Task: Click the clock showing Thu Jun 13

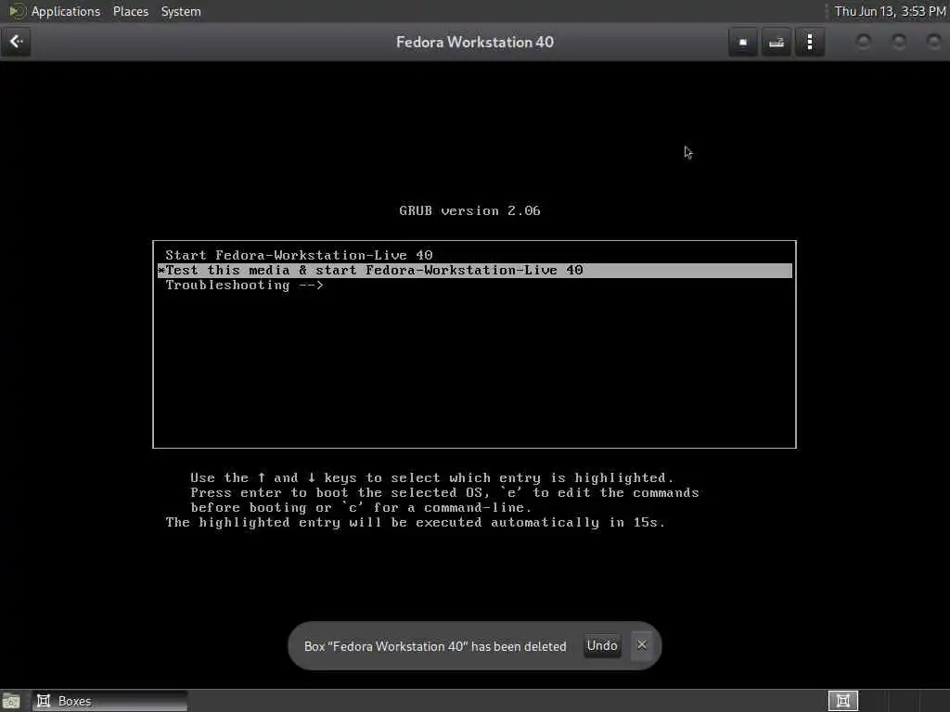Action: coord(890,11)
